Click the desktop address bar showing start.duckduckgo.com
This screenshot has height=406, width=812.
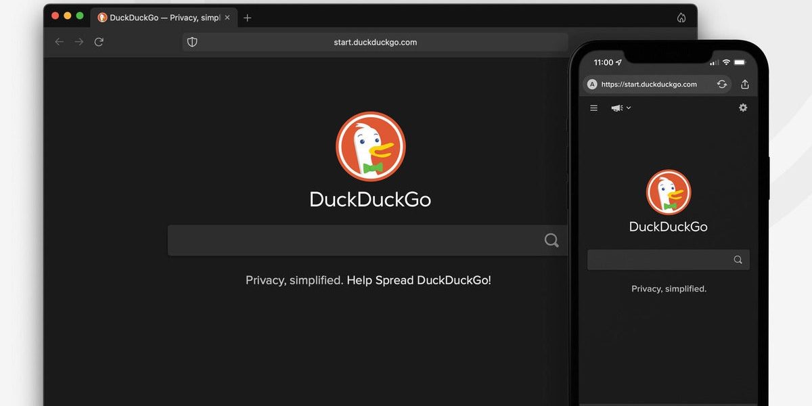(x=376, y=42)
